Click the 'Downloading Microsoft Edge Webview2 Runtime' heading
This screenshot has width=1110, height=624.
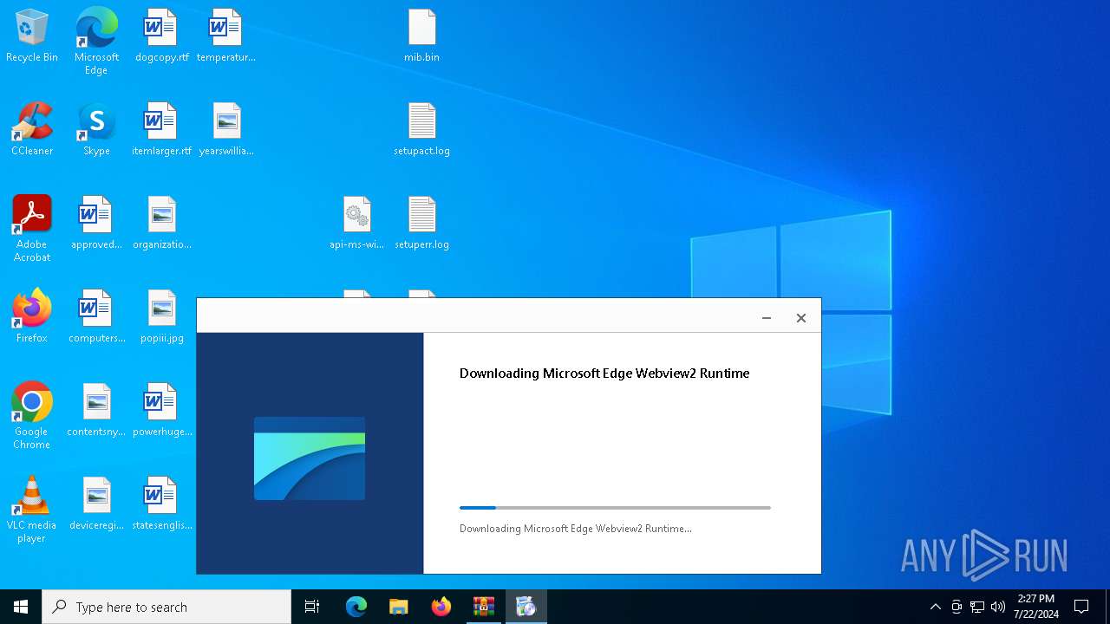604,374
